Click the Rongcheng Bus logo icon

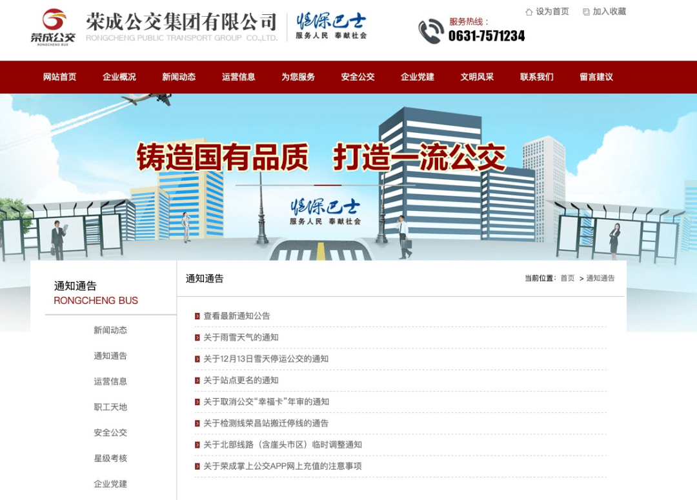point(53,26)
